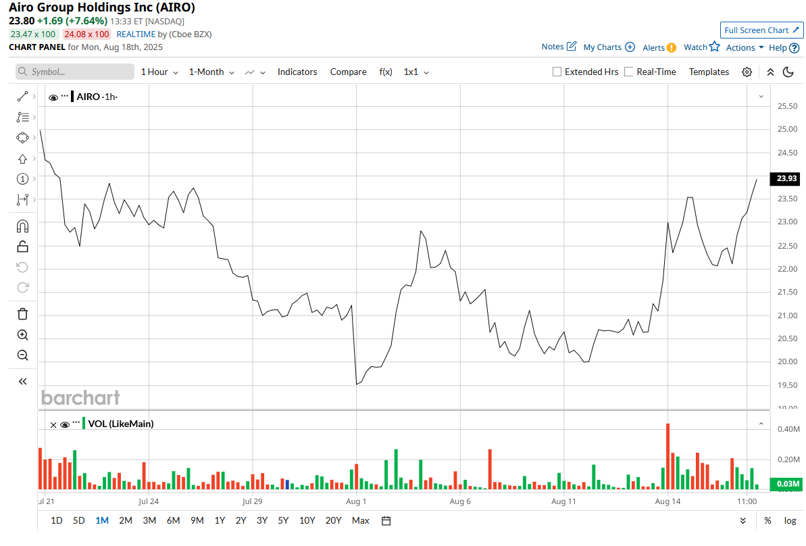806x546 pixels.
Task: Zoom out with the magnifier minus icon
Action: [x=22, y=355]
